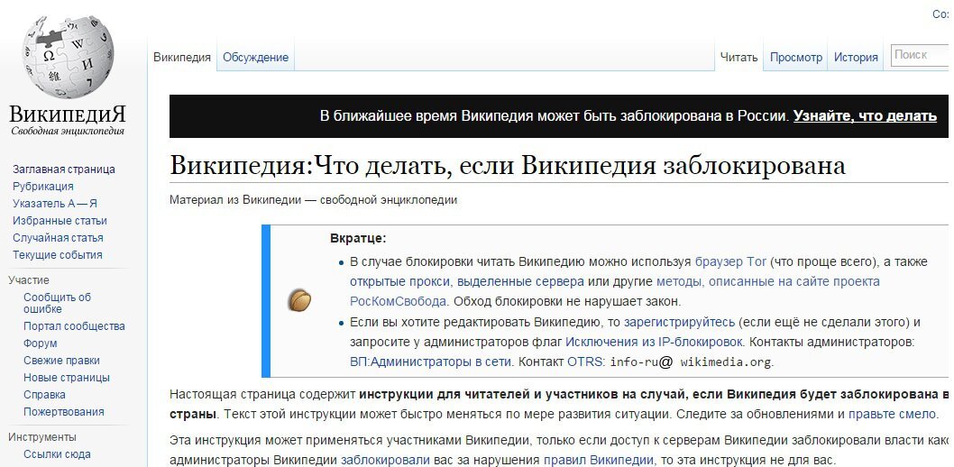Viewport: 954px width, 467px height.
Task: Click the Википедия wordmark under logo
Action: (x=68, y=114)
